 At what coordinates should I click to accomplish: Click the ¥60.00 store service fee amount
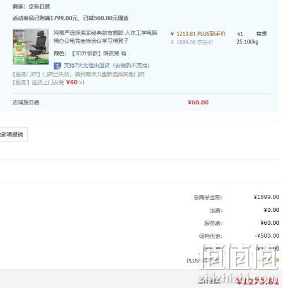pyautogui.click(x=198, y=102)
